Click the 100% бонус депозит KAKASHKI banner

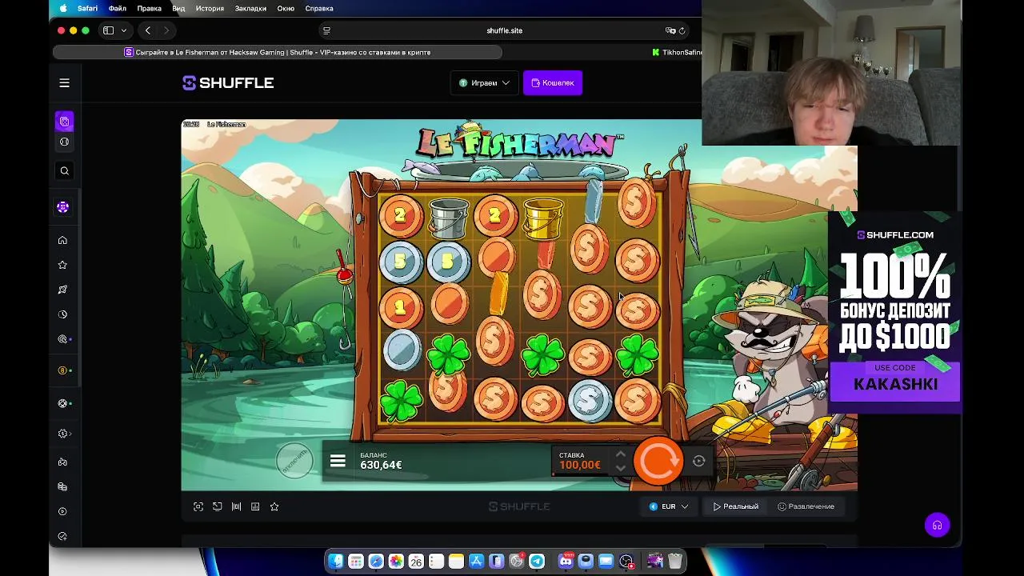click(894, 312)
